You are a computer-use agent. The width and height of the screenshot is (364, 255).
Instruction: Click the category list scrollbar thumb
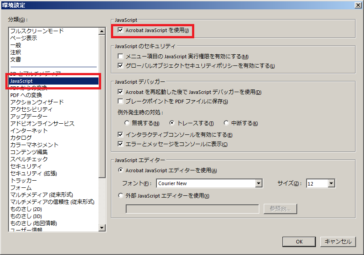coord(102,106)
